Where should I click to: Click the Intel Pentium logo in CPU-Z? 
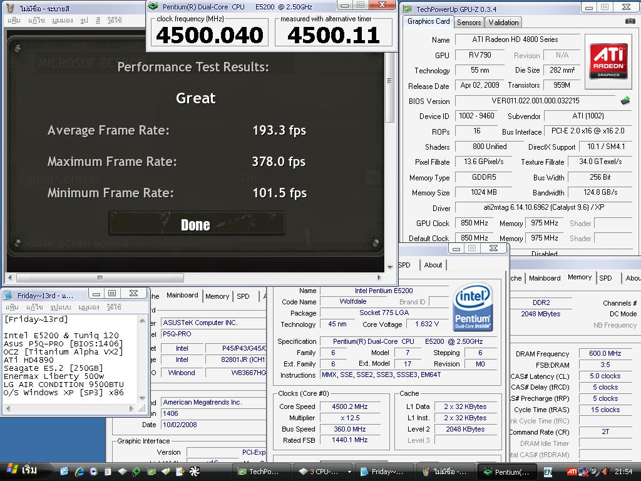click(x=473, y=308)
